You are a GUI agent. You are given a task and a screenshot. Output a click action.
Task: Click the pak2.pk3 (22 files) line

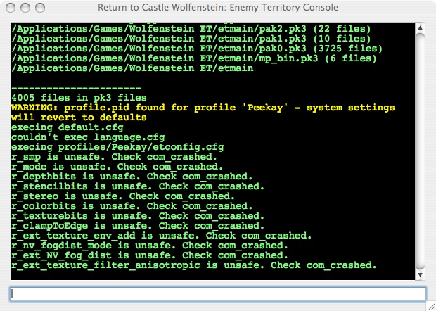[x=191, y=29]
